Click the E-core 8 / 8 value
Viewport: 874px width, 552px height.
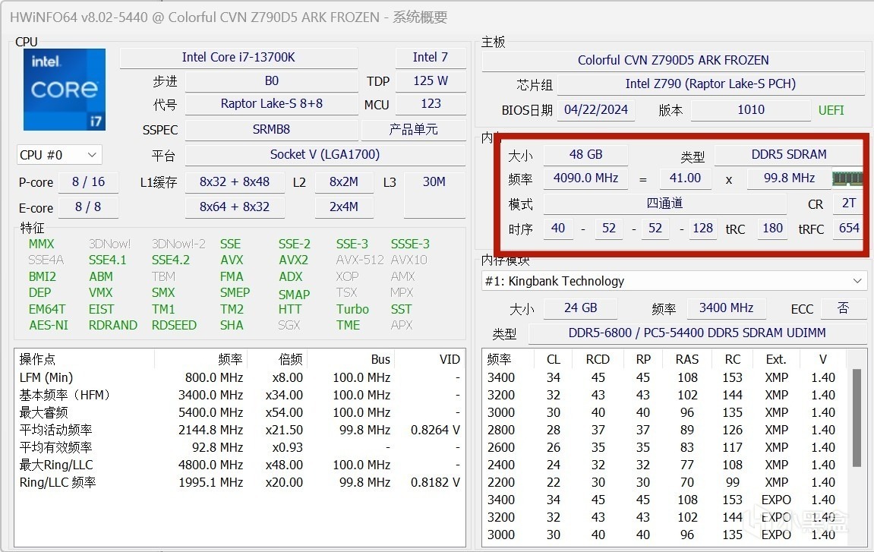88,207
